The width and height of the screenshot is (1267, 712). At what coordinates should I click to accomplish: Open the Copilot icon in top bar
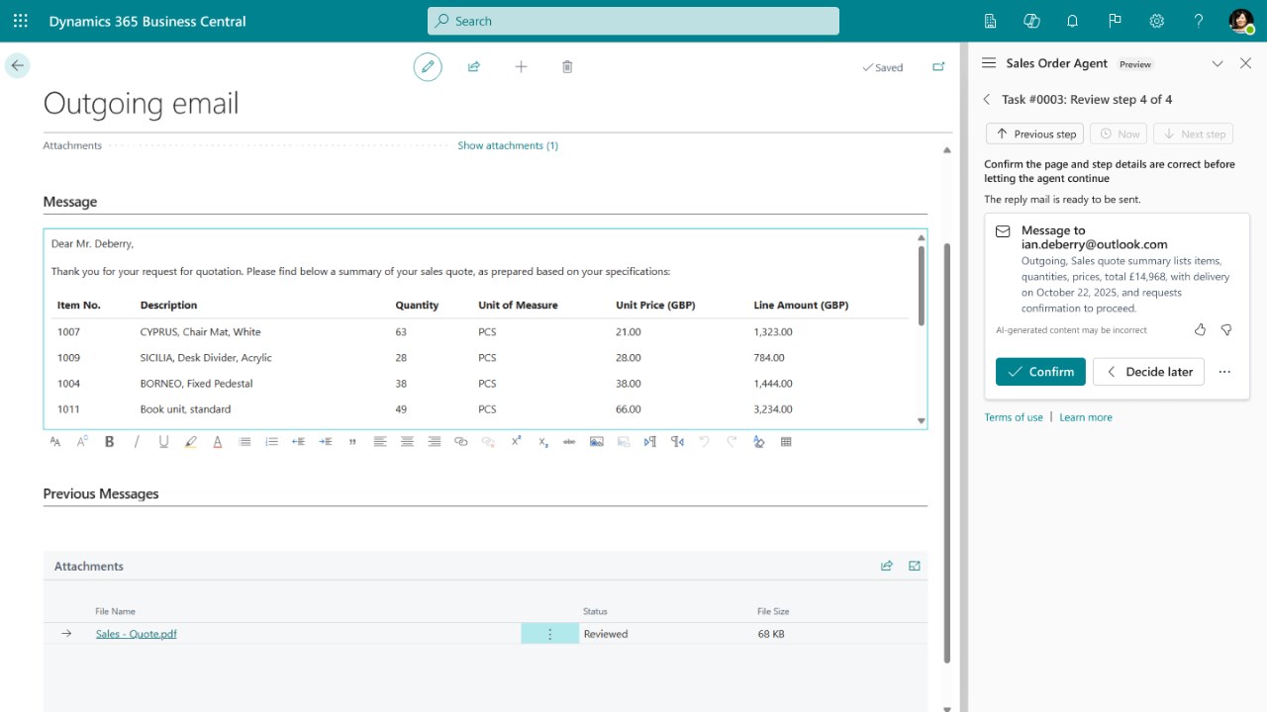pos(1031,21)
